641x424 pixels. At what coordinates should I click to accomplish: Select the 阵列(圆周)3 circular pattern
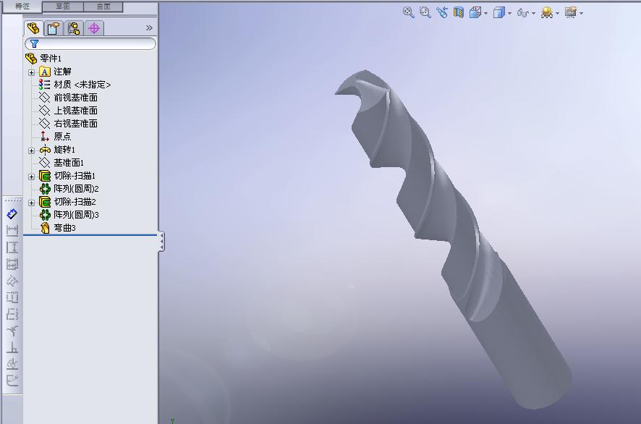[69, 215]
